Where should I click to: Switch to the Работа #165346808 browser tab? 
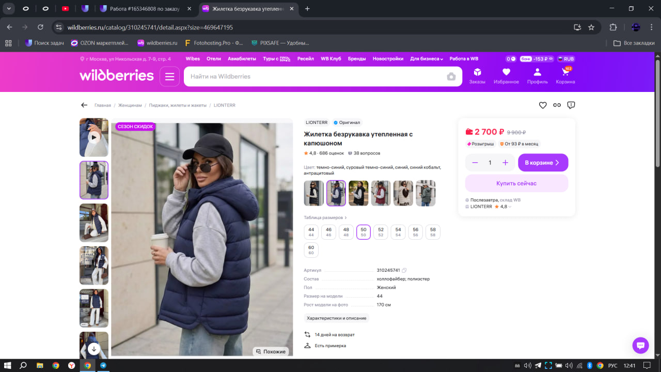(x=146, y=9)
